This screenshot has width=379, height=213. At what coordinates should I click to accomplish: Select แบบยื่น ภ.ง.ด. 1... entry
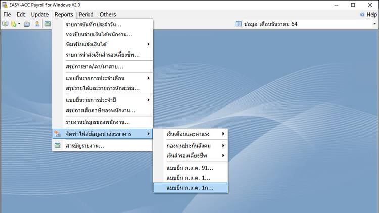(190, 178)
